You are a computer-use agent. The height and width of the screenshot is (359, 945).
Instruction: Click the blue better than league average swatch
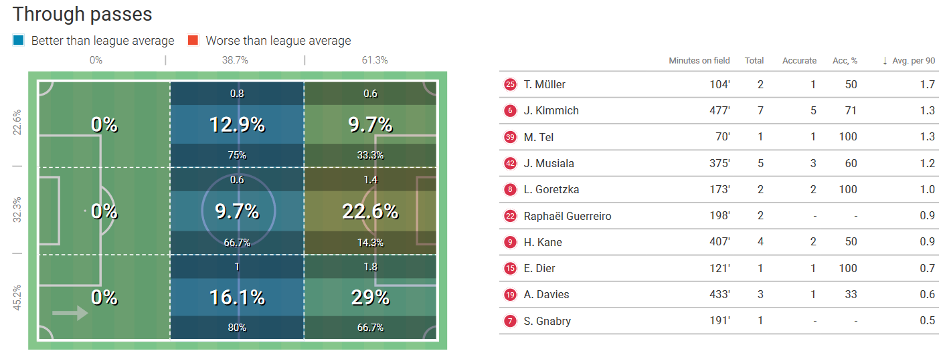(18, 41)
